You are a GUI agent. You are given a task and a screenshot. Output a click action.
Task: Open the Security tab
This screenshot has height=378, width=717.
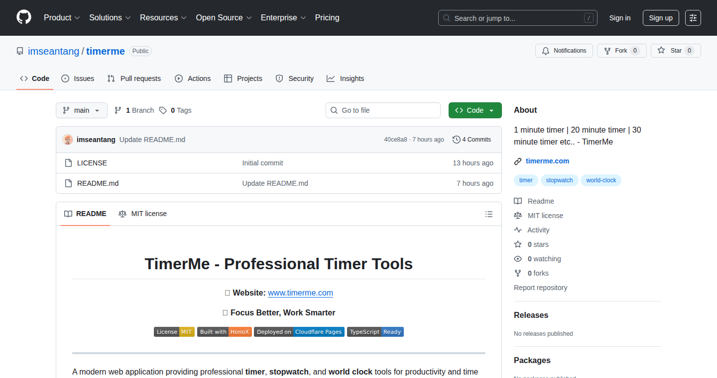[295, 78]
